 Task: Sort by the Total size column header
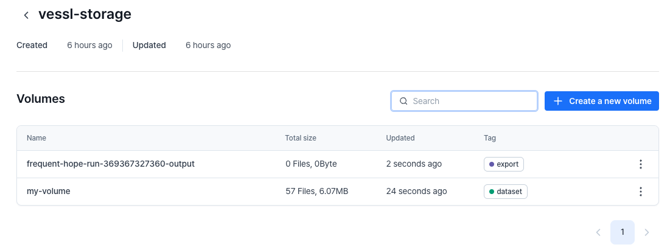tap(301, 138)
